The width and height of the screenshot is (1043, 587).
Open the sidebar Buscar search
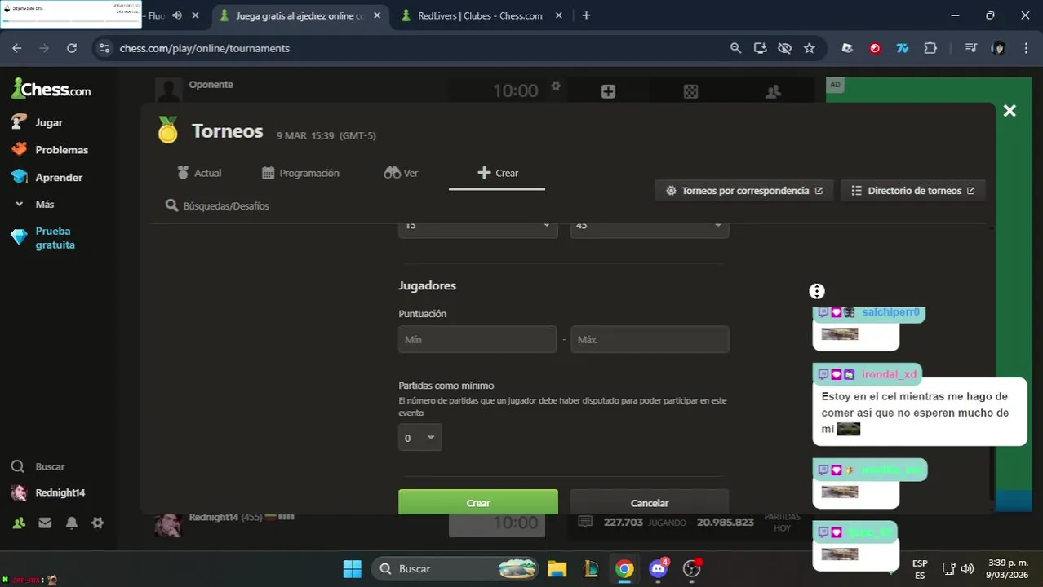(50, 466)
